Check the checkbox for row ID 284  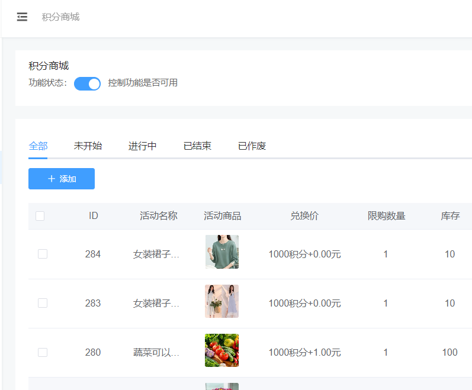tap(43, 254)
